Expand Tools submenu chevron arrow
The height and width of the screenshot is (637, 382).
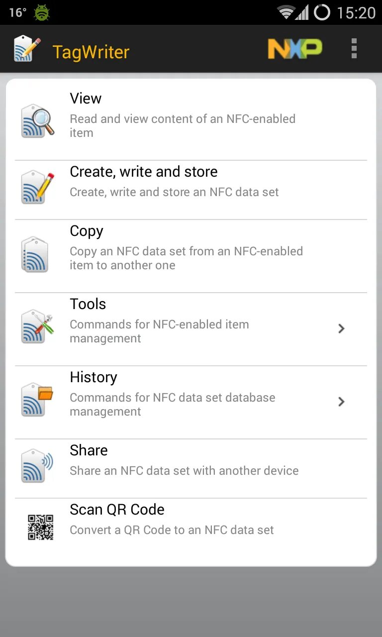(x=341, y=328)
